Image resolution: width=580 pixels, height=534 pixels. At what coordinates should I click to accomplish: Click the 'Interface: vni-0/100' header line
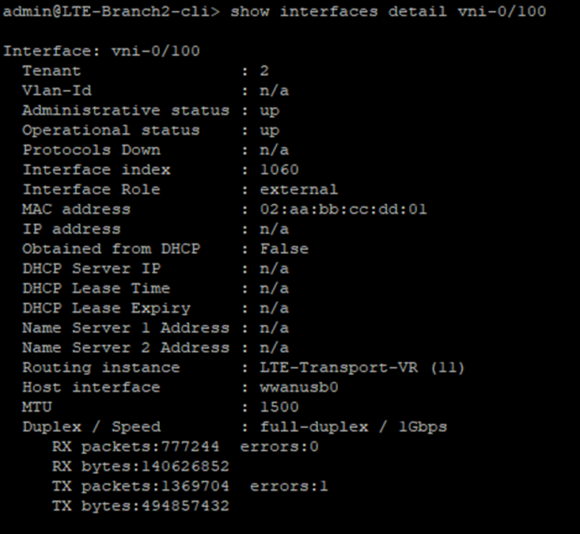pyautogui.click(x=101, y=51)
